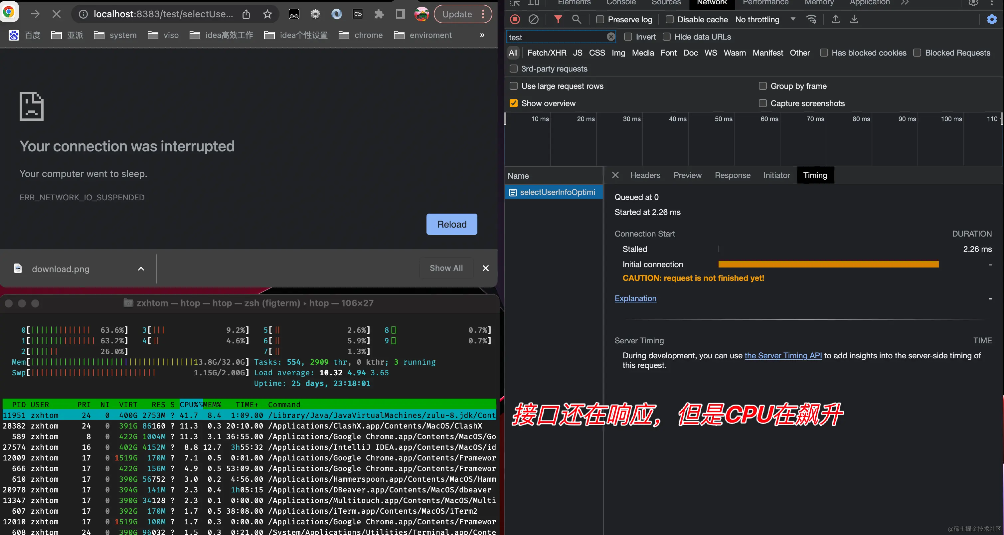Click import HAR upload icon
Image resolution: width=1004 pixels, height=535 pixels.
pos(835,19)
